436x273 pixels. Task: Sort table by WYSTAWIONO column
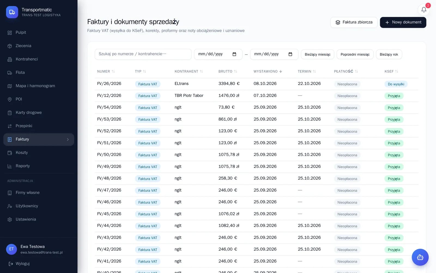coord(268,71)
